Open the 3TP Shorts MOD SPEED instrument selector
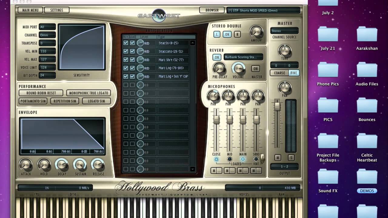The width and height of the screenshot is (388, 218). (263, 10)
